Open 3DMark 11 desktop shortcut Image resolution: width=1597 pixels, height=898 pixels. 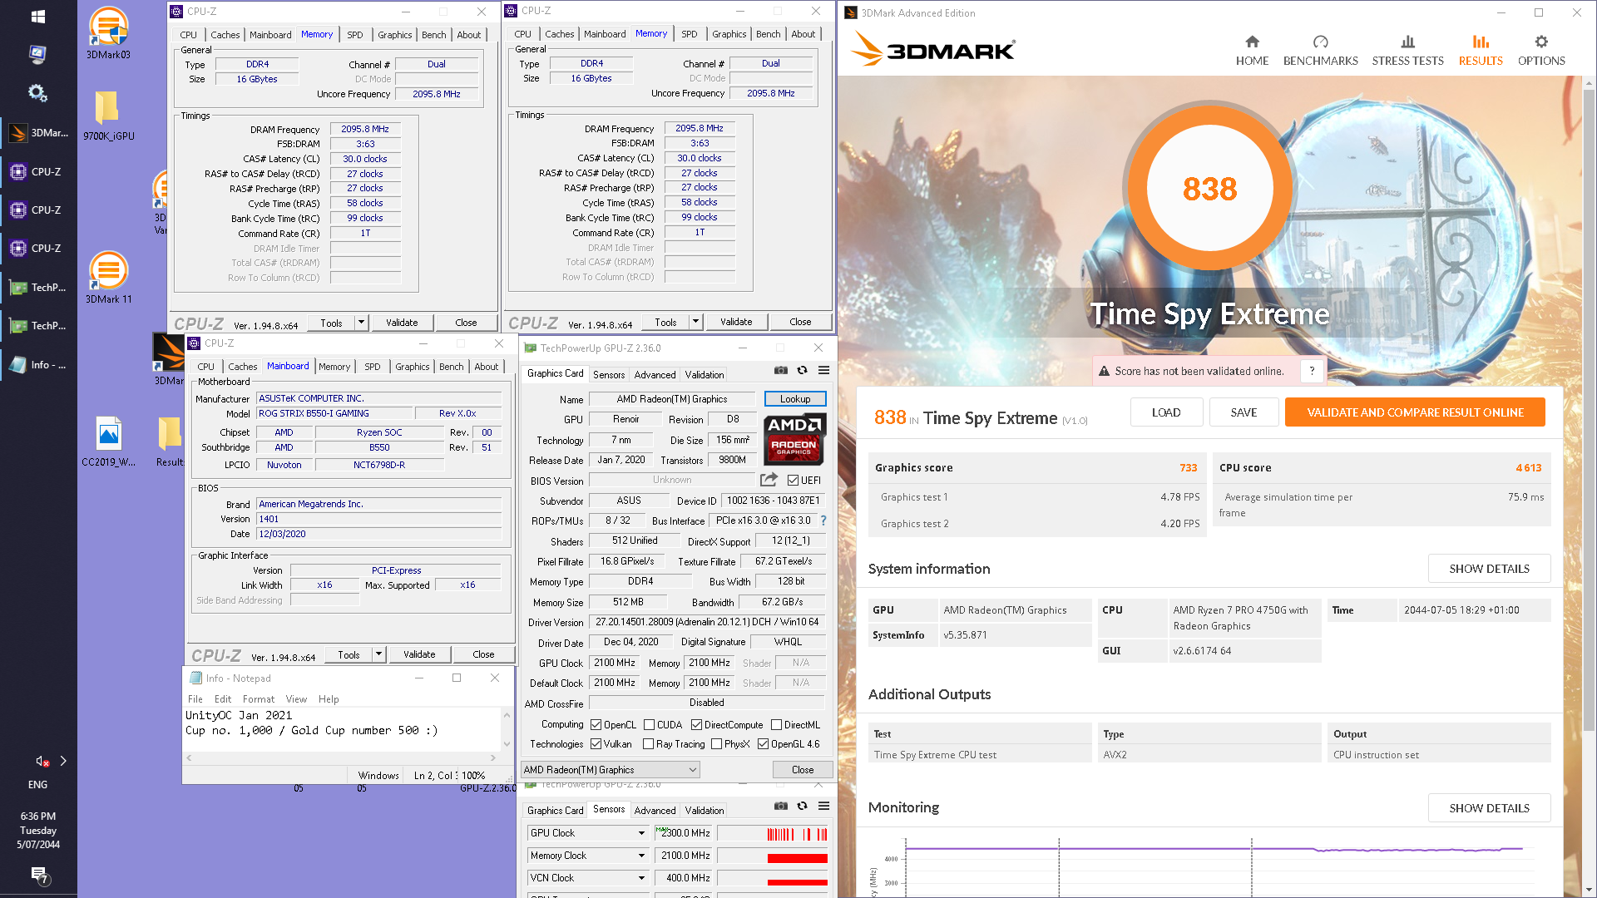click(x=108, y=278)
